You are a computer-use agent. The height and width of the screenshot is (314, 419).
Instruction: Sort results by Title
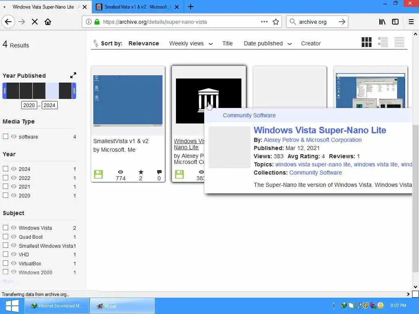coord(228,43)
